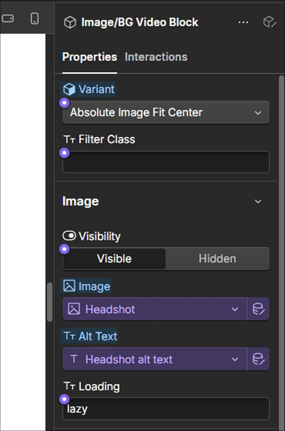This screenshot has height=431, width=285.
Task: Collapse the Image section chevron
Action: click(258, 201)
